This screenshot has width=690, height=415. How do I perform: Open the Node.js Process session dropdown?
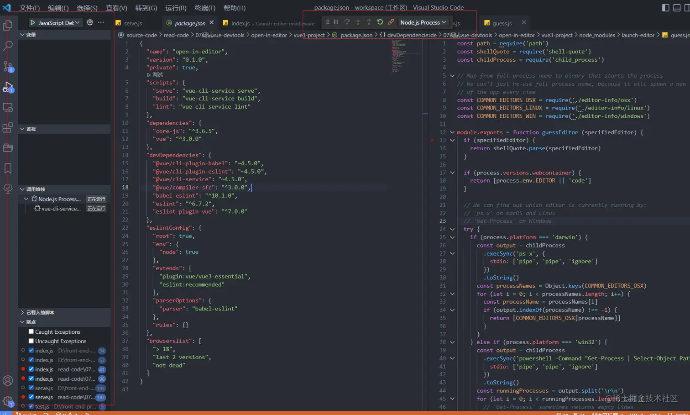tap(423, 22)
